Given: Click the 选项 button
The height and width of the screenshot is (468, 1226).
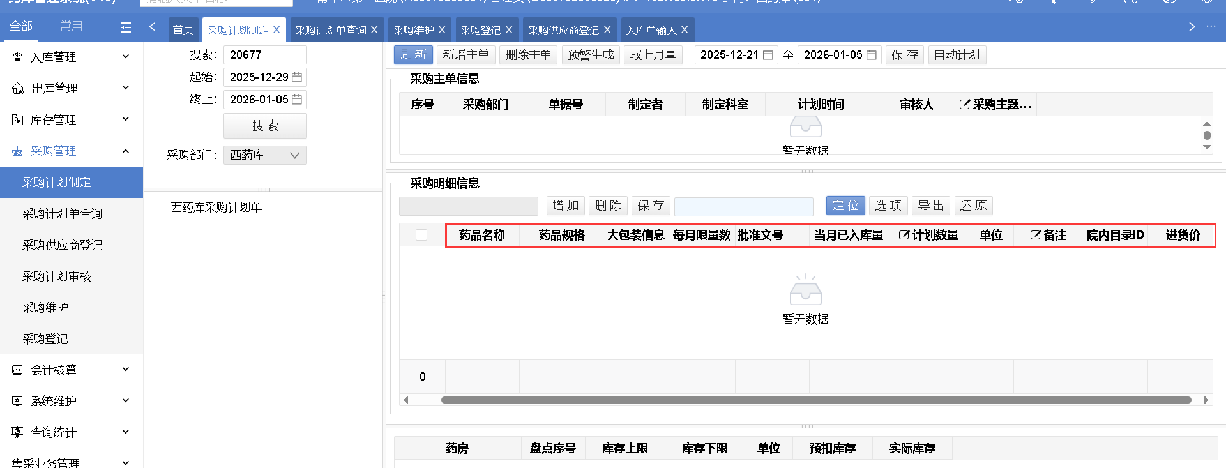Looking at the screenshot, I should coord(888,206).
